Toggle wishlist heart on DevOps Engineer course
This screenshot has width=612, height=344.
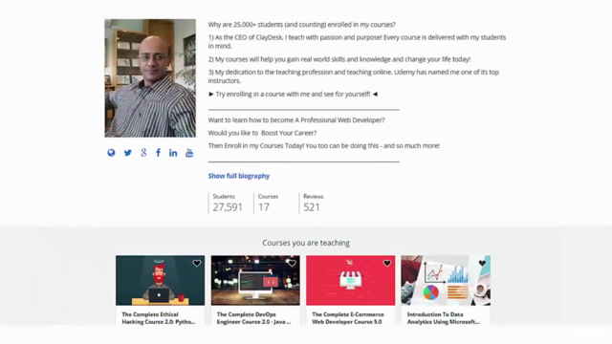292,264
